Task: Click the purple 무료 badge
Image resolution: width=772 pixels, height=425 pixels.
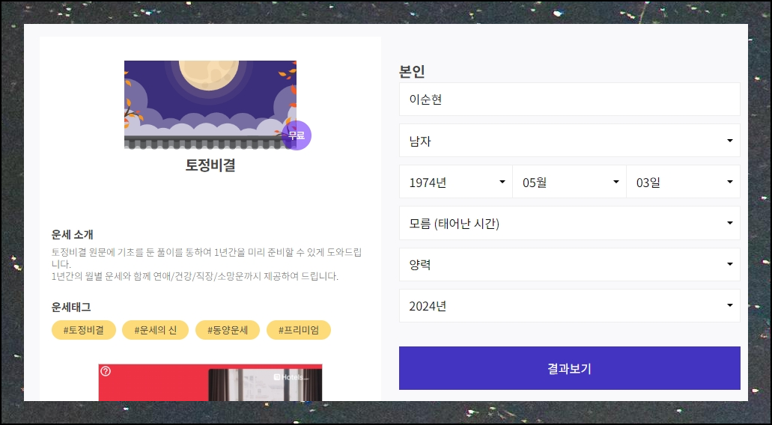Action: pos(297,135)
